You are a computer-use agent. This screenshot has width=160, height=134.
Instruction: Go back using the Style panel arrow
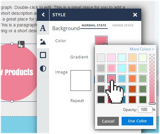43,15
